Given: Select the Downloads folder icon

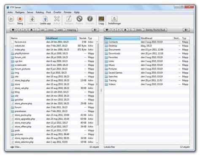Looking at the screenshot, I should pyautogui.click(x=106, y=53).
